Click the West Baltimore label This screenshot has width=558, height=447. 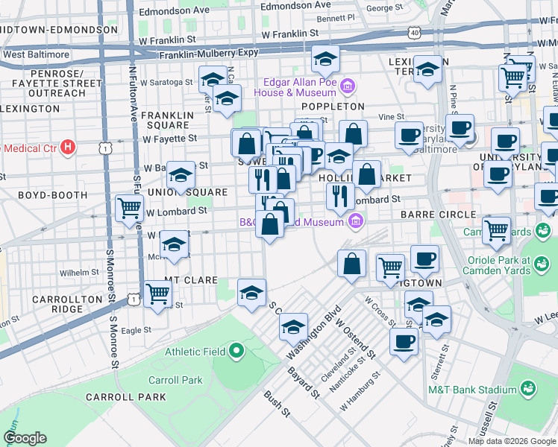(x=37, y=54)
